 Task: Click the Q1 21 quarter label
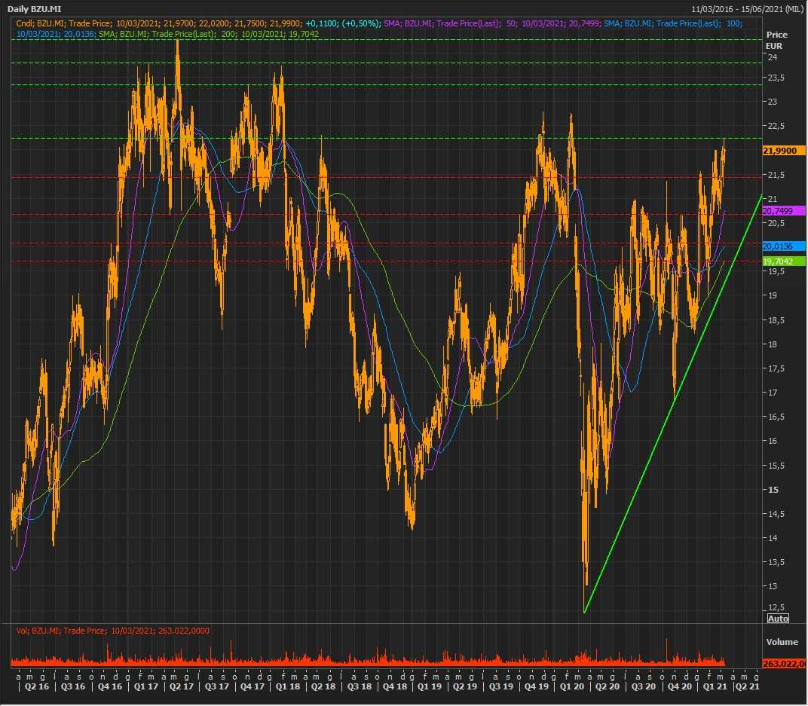(x=715, y=686)
